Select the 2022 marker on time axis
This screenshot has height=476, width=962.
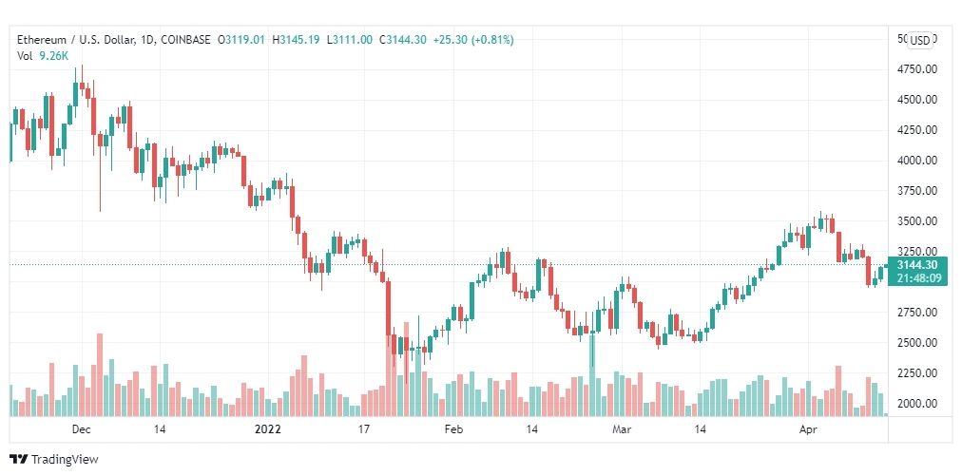267,429
